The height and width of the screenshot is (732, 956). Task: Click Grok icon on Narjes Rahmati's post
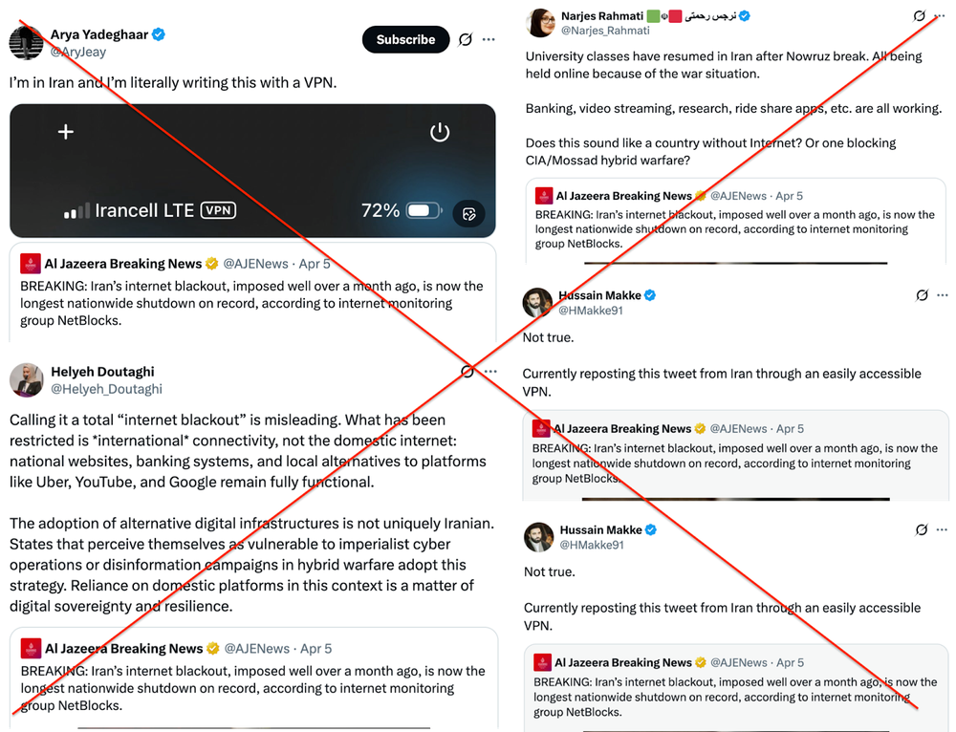click(x=920, y=16)
